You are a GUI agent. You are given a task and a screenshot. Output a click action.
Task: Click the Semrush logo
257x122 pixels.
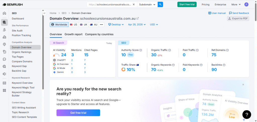coord(12,5)
